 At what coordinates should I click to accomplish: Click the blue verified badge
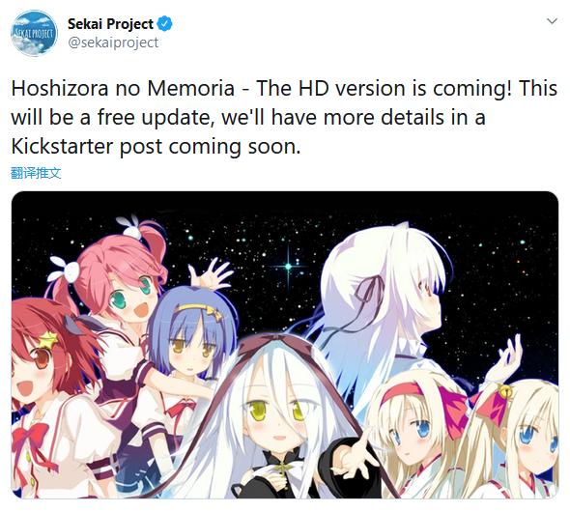(164, 24)
